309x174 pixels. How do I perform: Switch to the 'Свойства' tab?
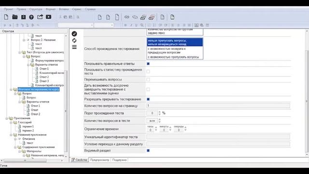(79, 160)
